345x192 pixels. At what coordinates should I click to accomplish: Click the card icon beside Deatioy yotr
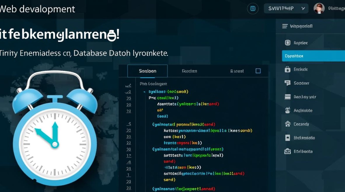287,97
